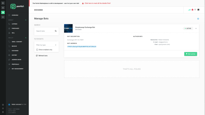The width and height of the screenshot is (205, 115).
Task: Click the Refresh bots button
Action: [x=42, y=56]
